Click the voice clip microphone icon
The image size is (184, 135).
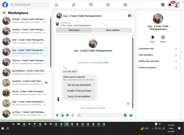[x=57, y=115]
